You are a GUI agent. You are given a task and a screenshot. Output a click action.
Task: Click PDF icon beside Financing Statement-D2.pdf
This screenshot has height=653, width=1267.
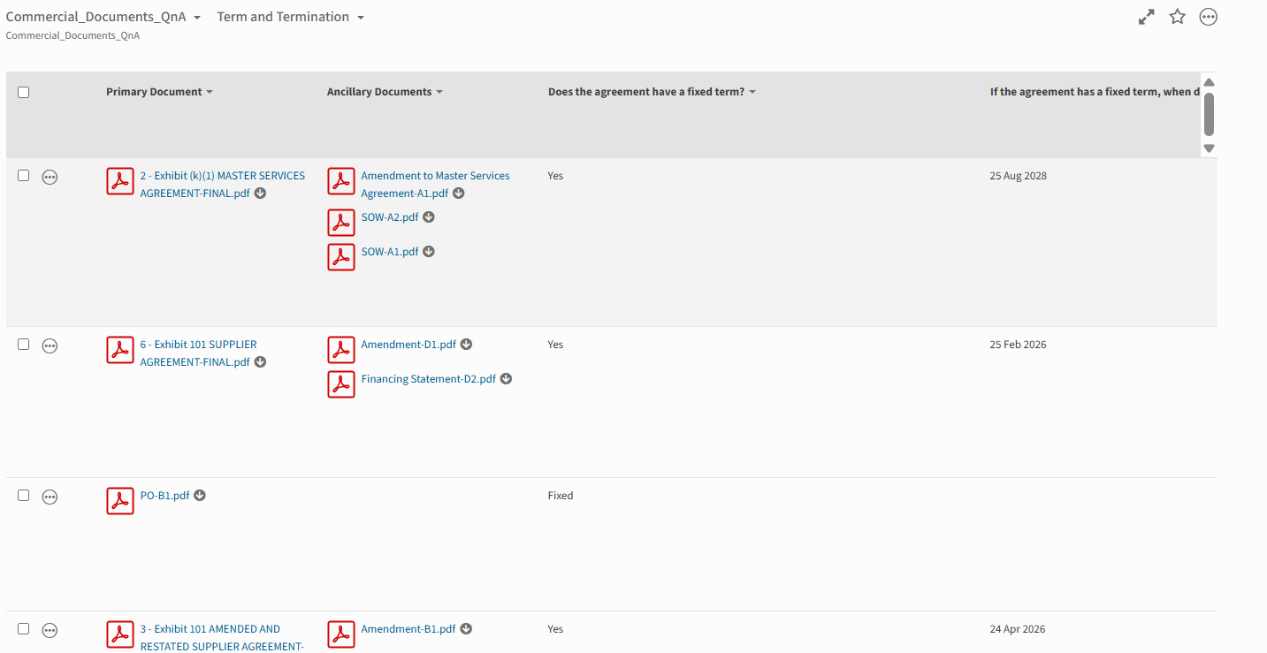click(341, 384)
